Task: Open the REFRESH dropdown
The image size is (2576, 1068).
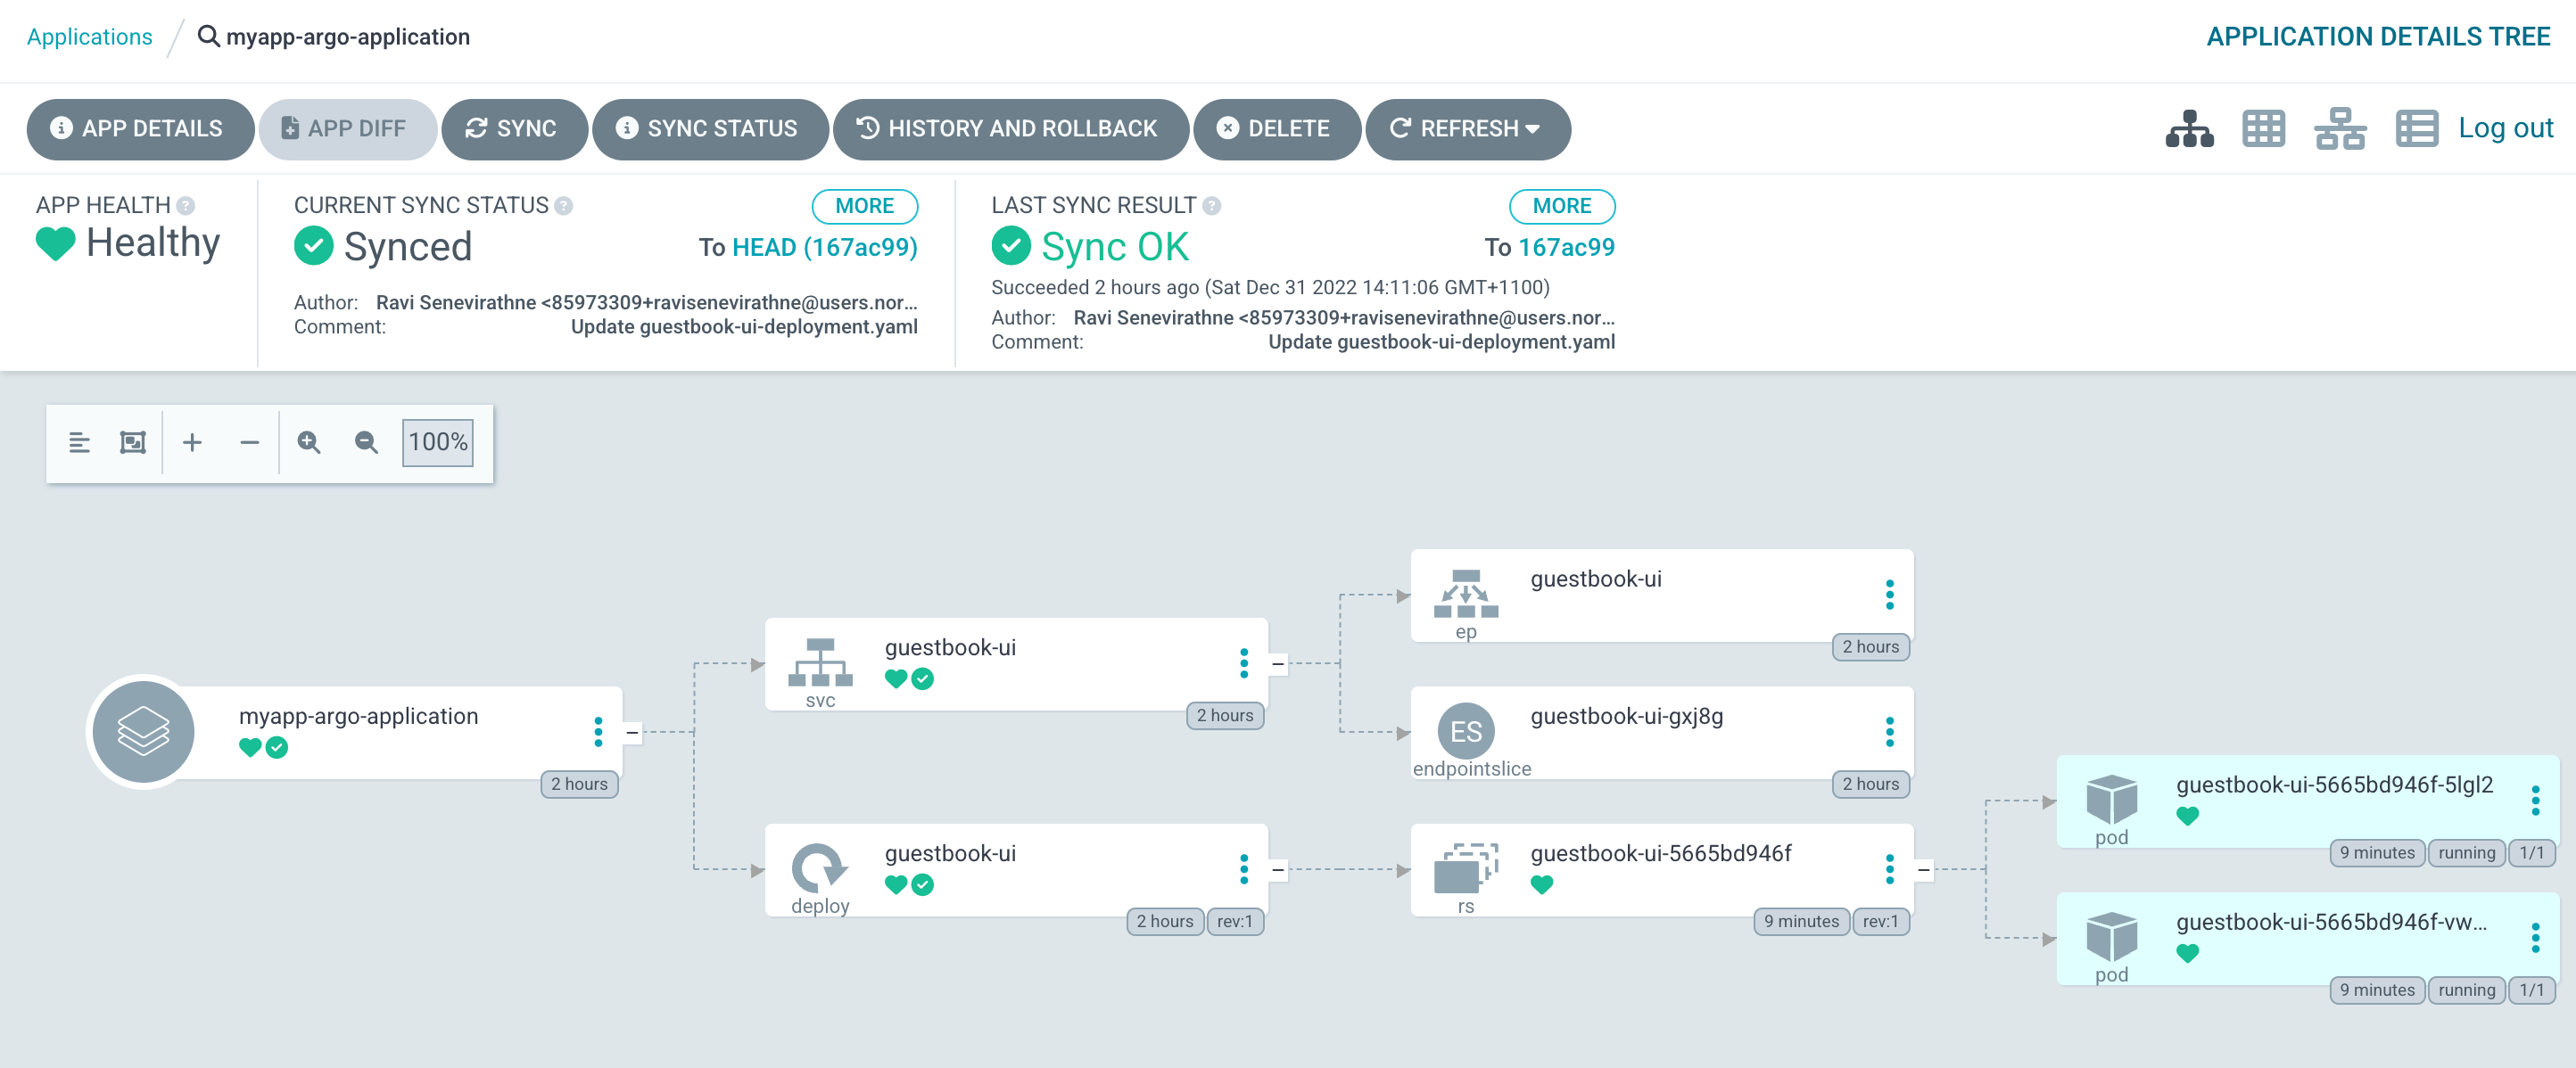Action: pos(1467,129)
